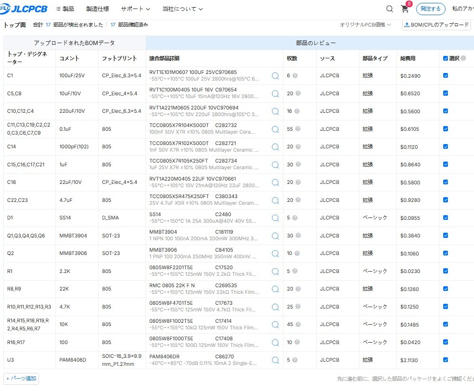474x391 pixels.
Task: Click the SOIC-16_3.9×9.9 footprint cell
Action: coord(121,360)
